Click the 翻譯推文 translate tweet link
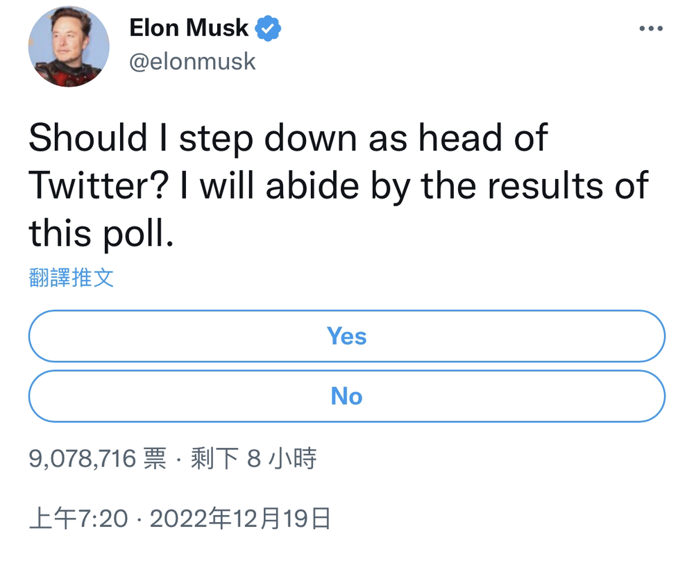 point(71,278)
